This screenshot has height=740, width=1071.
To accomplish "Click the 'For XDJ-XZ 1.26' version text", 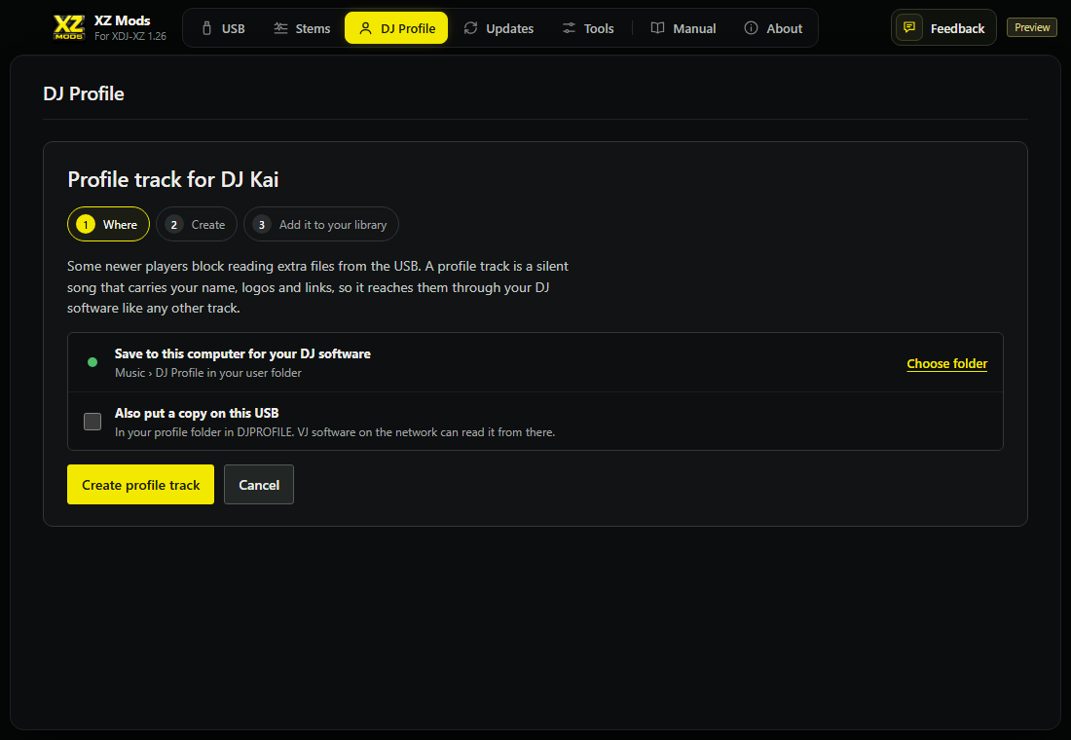I will 130,36.
